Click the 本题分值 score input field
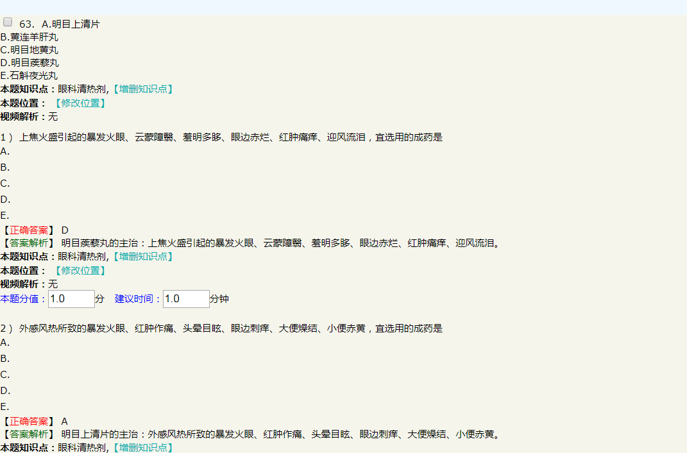The height and width of the screenshot is (453, 687). pyautogui.click(x=71, y=299)
